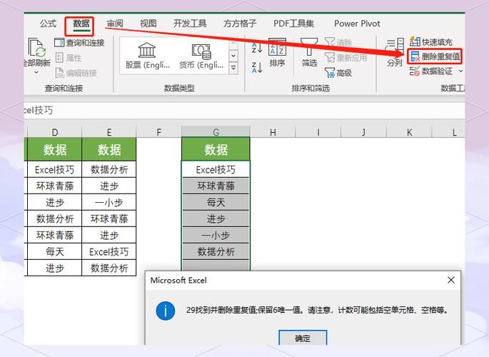Sort descending Z to A
This screenshot has height=357, width=489.
[x=257, y=67]
